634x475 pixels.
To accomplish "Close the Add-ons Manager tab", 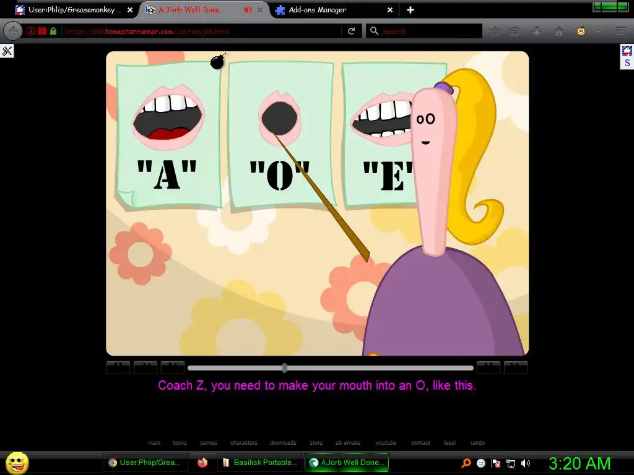I will pos(390,10).
